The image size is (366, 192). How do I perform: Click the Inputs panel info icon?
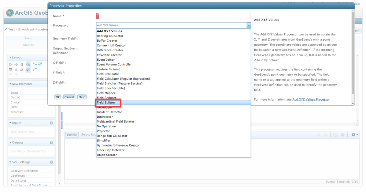coord(51,123)
